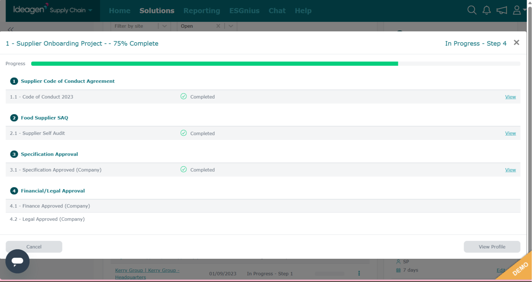Click step 3 number badge

tap(14, 154)
